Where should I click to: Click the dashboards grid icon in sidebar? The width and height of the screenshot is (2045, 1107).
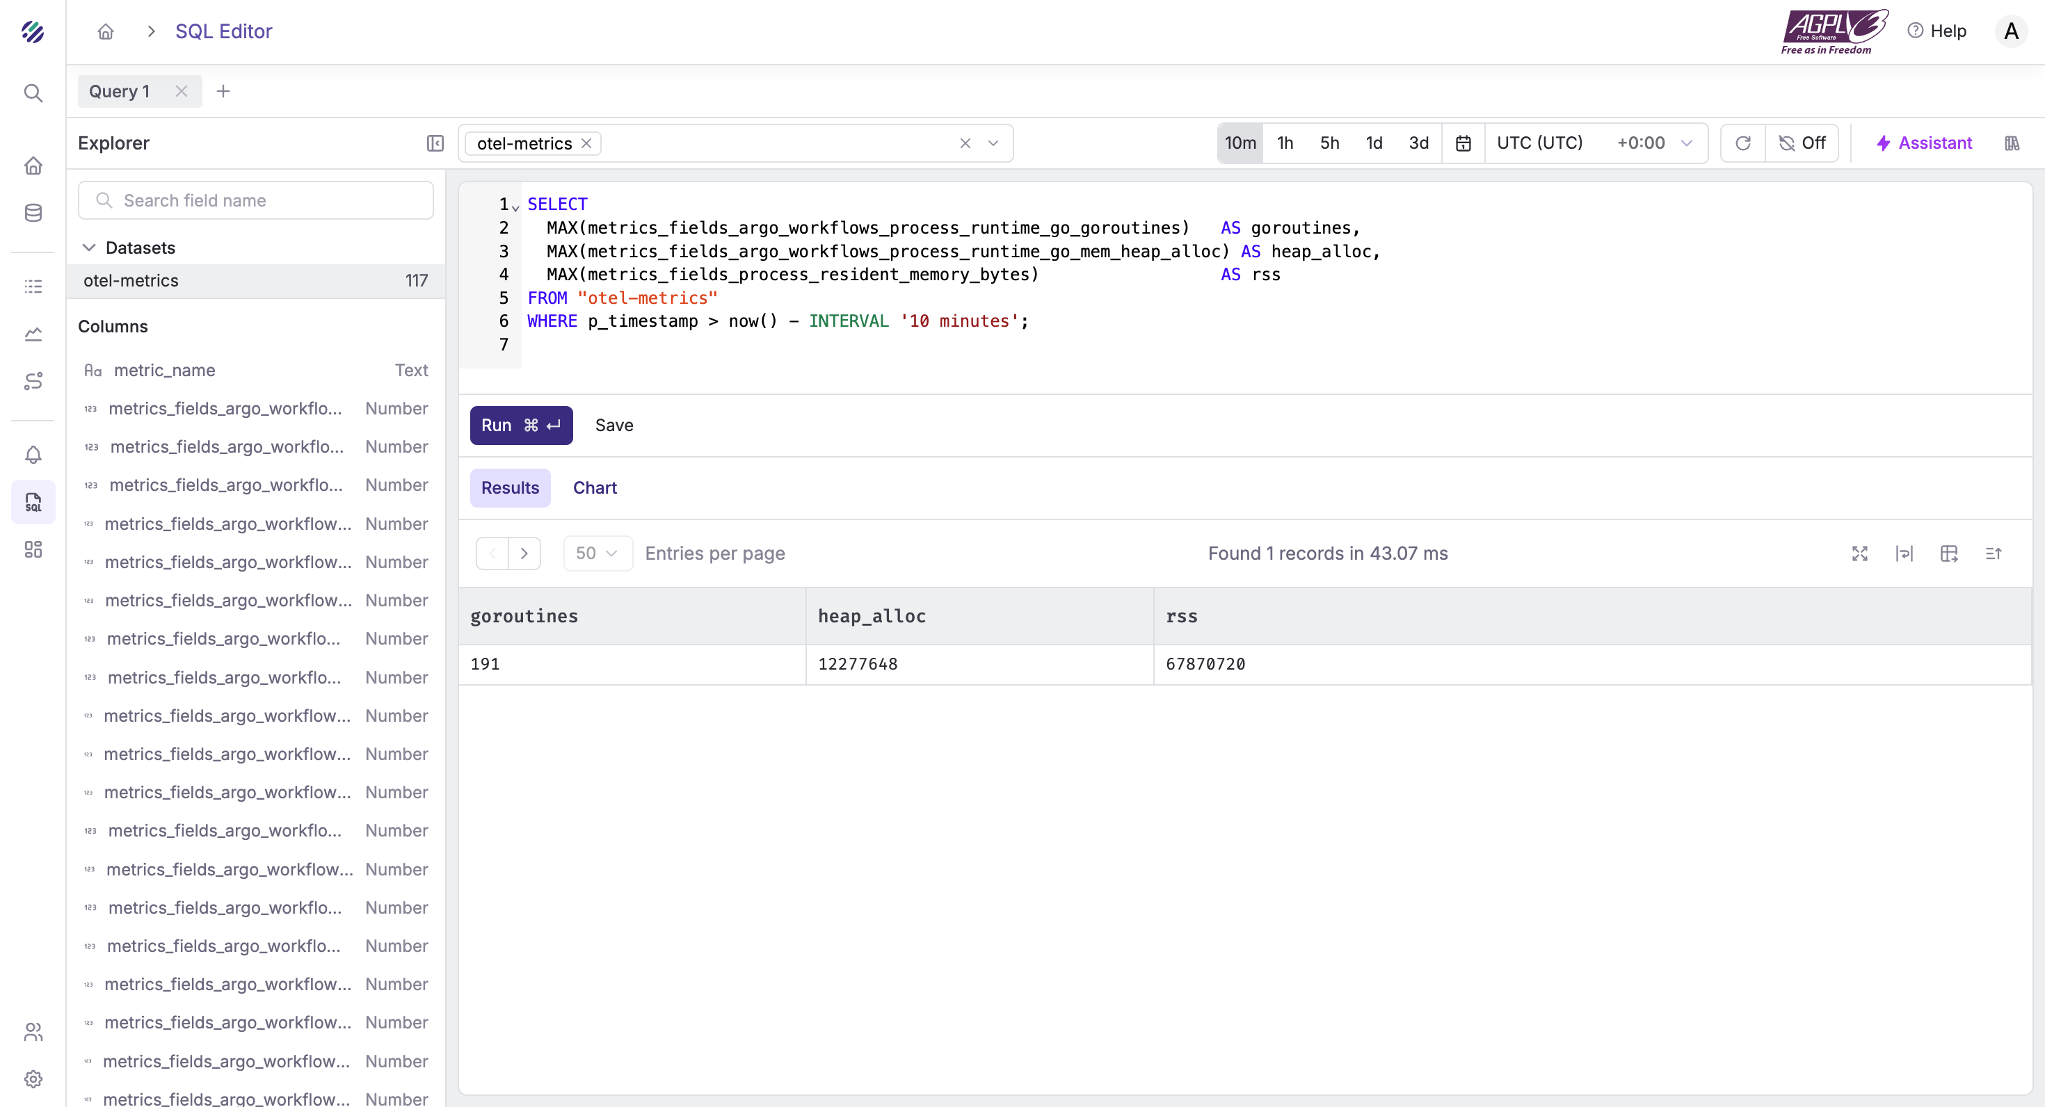33,549
